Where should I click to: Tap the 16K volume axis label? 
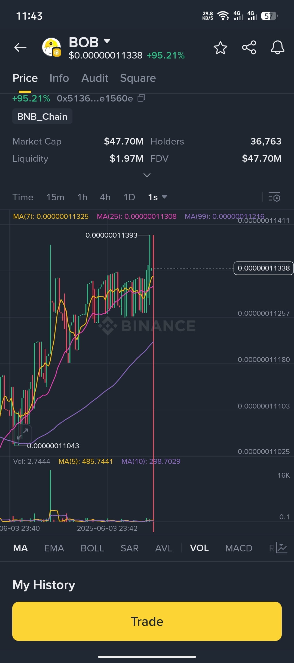click(284, 475)
